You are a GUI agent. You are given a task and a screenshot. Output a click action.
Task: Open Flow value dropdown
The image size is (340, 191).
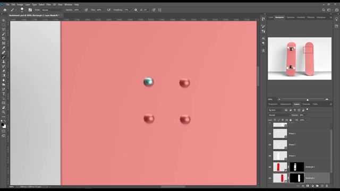pyautogui.click(x=104, y=10)
